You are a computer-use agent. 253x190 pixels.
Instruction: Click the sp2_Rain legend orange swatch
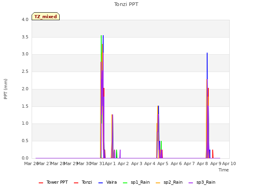point(158,183)
